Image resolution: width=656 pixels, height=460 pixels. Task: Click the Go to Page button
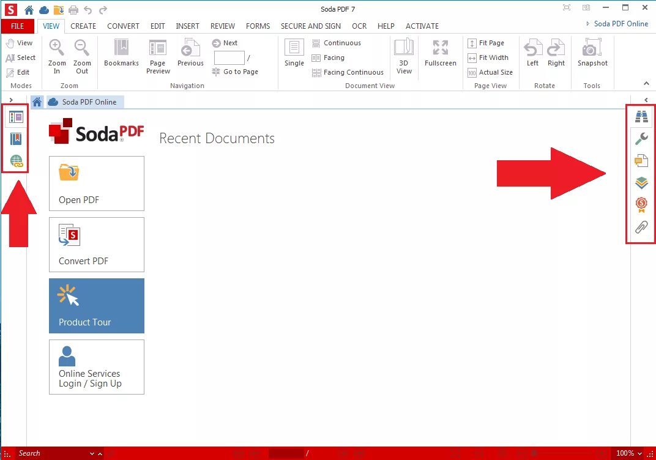click(x=235, y=72)
